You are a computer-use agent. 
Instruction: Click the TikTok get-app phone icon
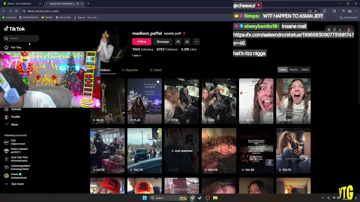click(x=334, y=29)
